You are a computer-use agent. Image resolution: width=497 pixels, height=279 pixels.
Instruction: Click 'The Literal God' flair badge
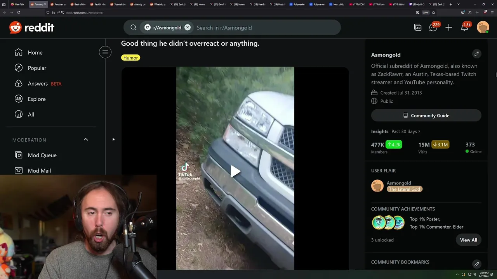[405, 189]
